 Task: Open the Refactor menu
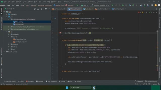(x=30, y=2)
